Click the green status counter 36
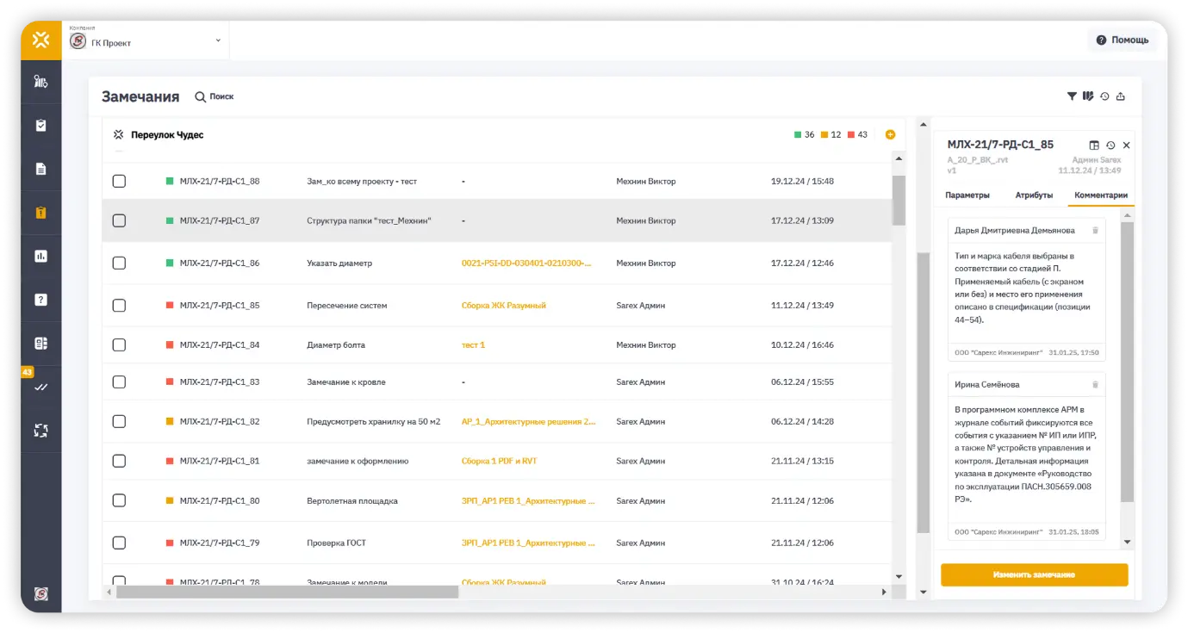This screenshot has height=633, width=1188. pyautogui.click(x=804, y=134)
